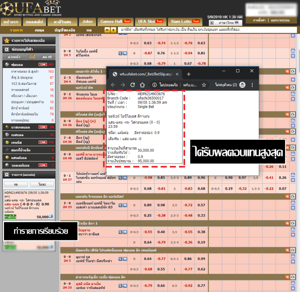Open stats chart for Berliner AK match
The height and width of the screenshot is (292, 300).
[293, 202]
